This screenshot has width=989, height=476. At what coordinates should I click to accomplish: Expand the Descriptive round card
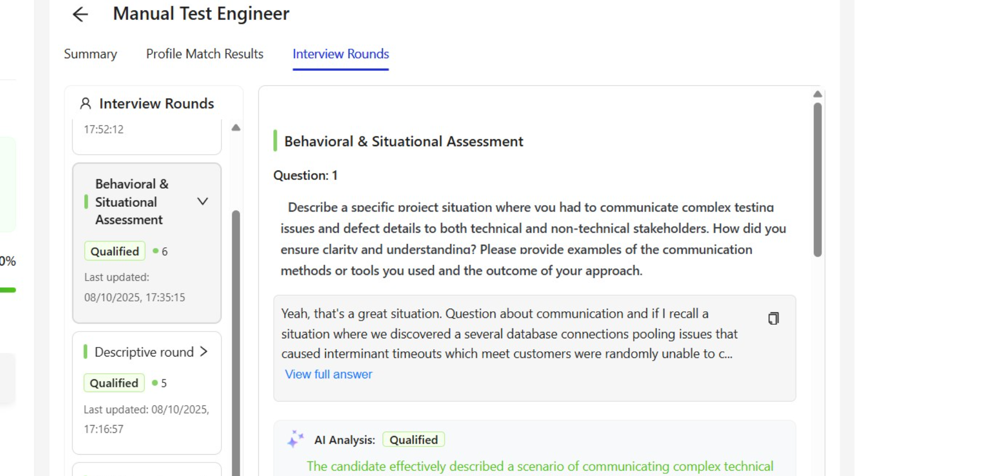[x=204, y=352]
